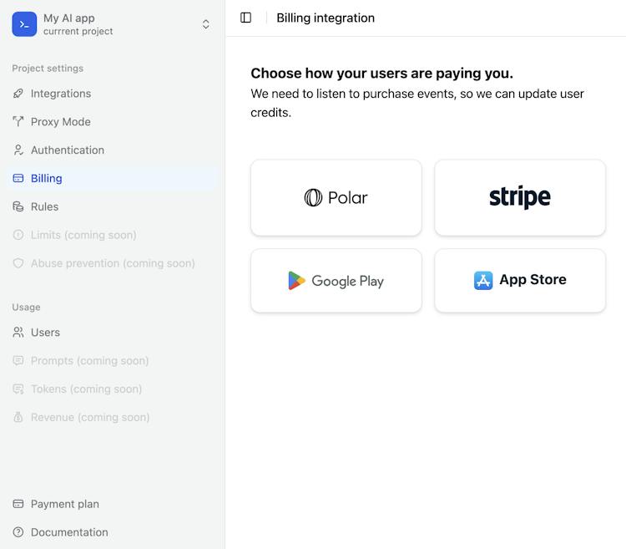Click the Proxy Mode branch icon
626x549 pixels.
click(x=18, y=121)
